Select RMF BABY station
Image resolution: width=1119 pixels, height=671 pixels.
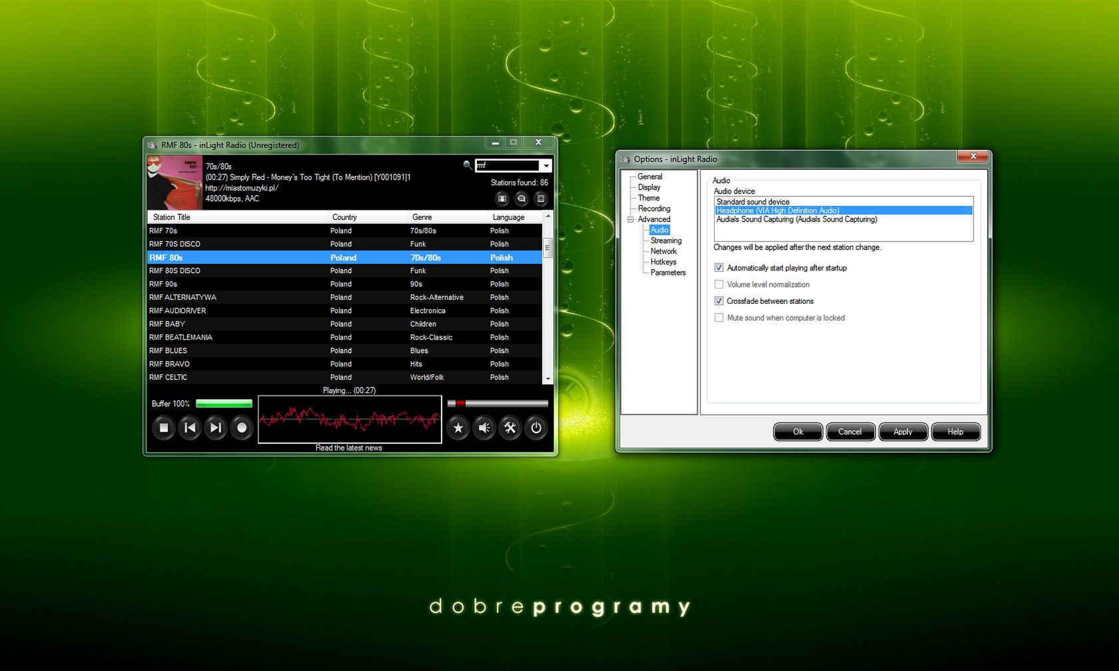click(345, 324)
